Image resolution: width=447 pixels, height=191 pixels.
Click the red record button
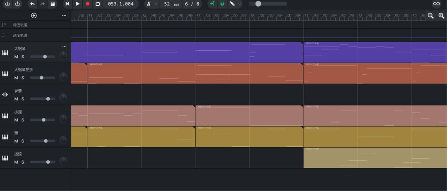coord(87,4)
